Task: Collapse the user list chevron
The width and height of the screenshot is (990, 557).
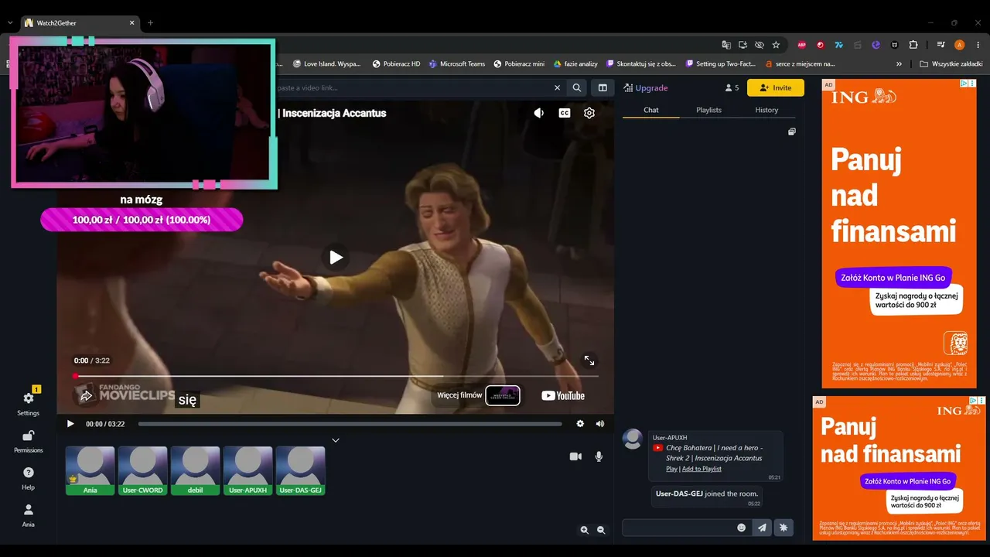Action: pos(336,440)
